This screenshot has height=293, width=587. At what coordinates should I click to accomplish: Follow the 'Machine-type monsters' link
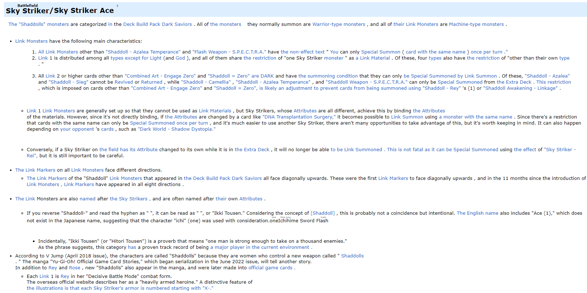coord(476,24)
